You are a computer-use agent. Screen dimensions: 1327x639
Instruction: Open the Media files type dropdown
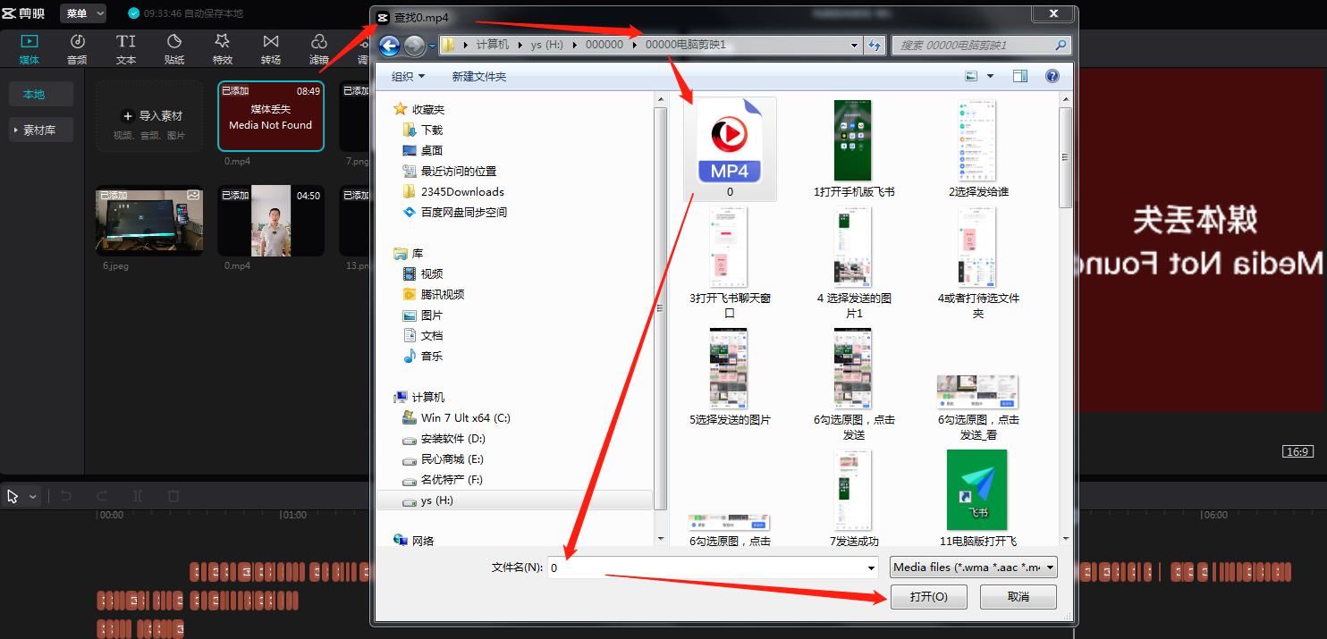click(974, 568)
